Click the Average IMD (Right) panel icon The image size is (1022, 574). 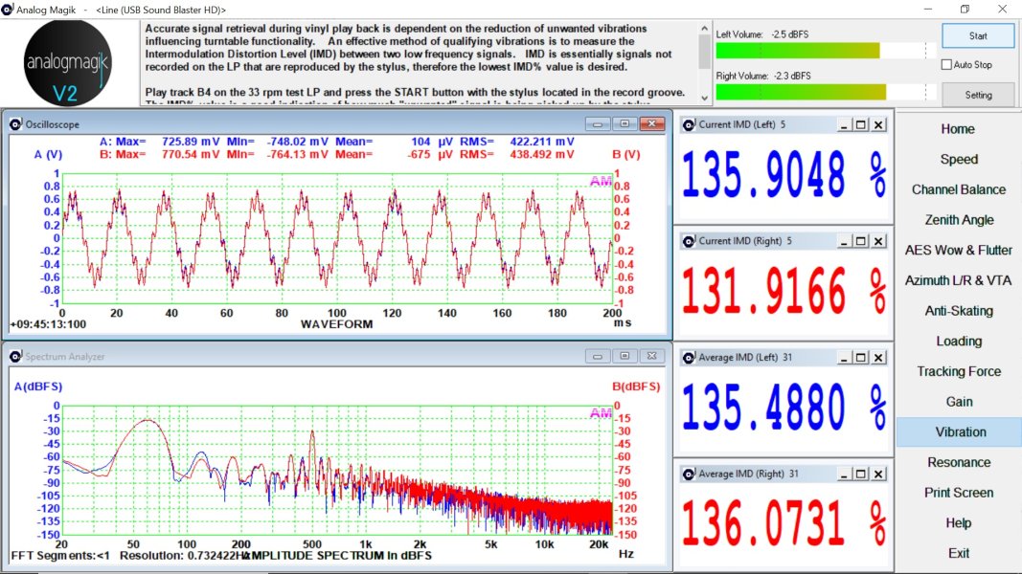(688, 475)
